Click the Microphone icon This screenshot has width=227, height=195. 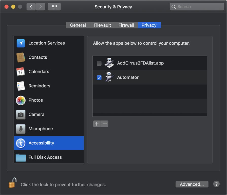21,129
